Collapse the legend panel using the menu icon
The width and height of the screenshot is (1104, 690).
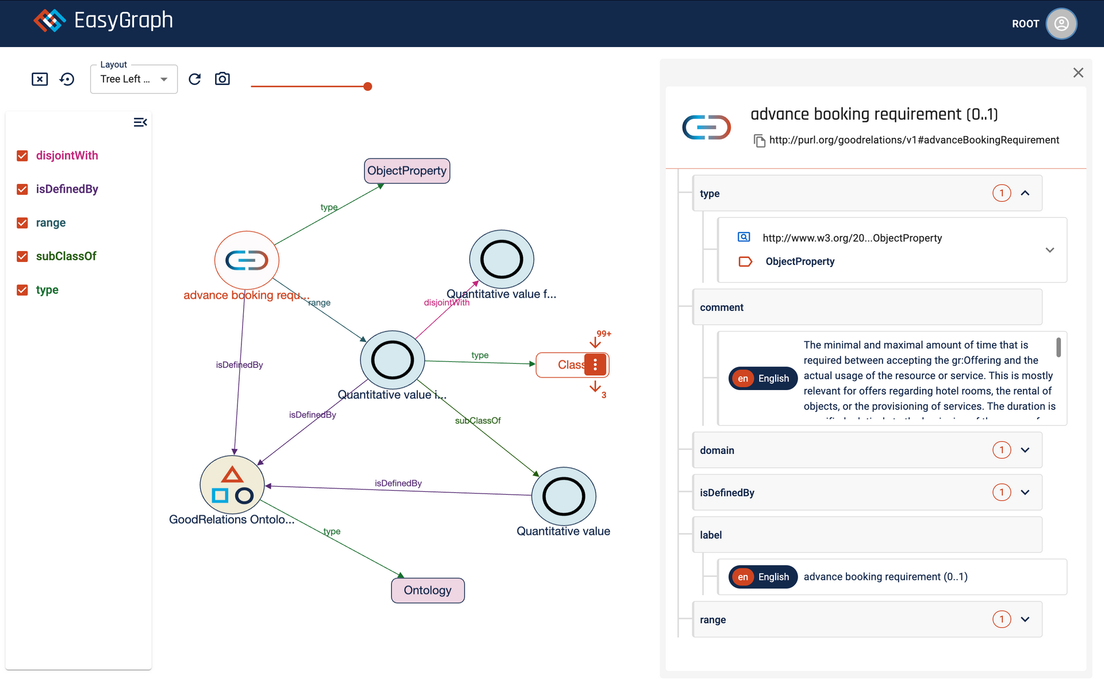140,122
